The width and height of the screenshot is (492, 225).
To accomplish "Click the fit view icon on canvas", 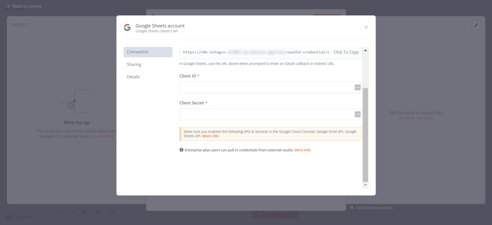I will (x=71, y=212).
